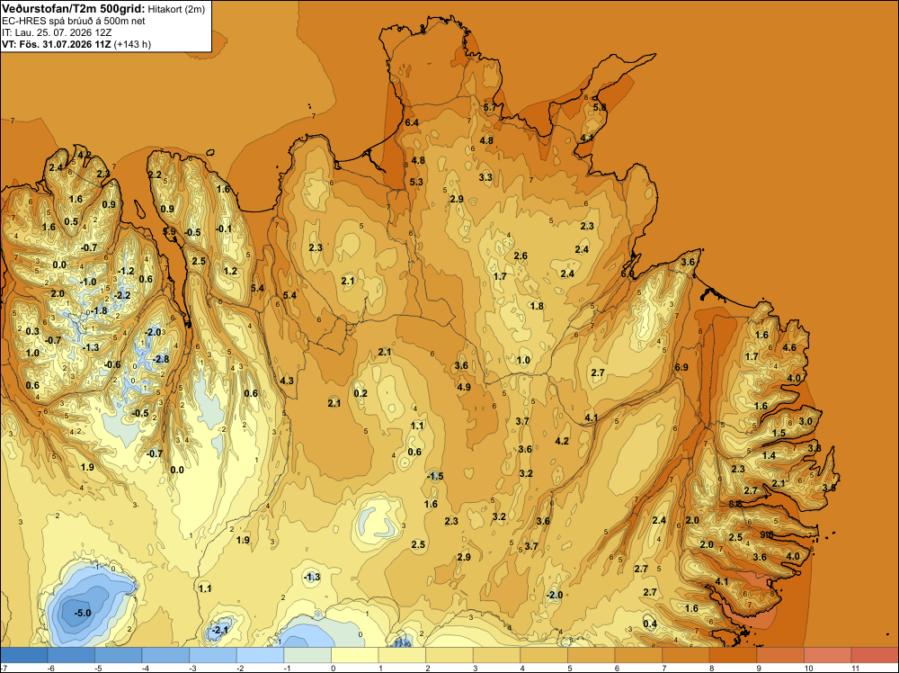The height and width of the screenshot is (673, 899).
Task: Click the -5.0 temperature label on the glacier
Action: tap(83, 613)
